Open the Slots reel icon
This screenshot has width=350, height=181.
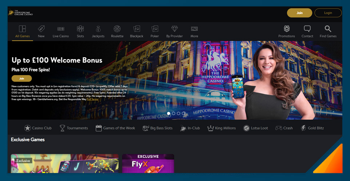tap(80, 29)
